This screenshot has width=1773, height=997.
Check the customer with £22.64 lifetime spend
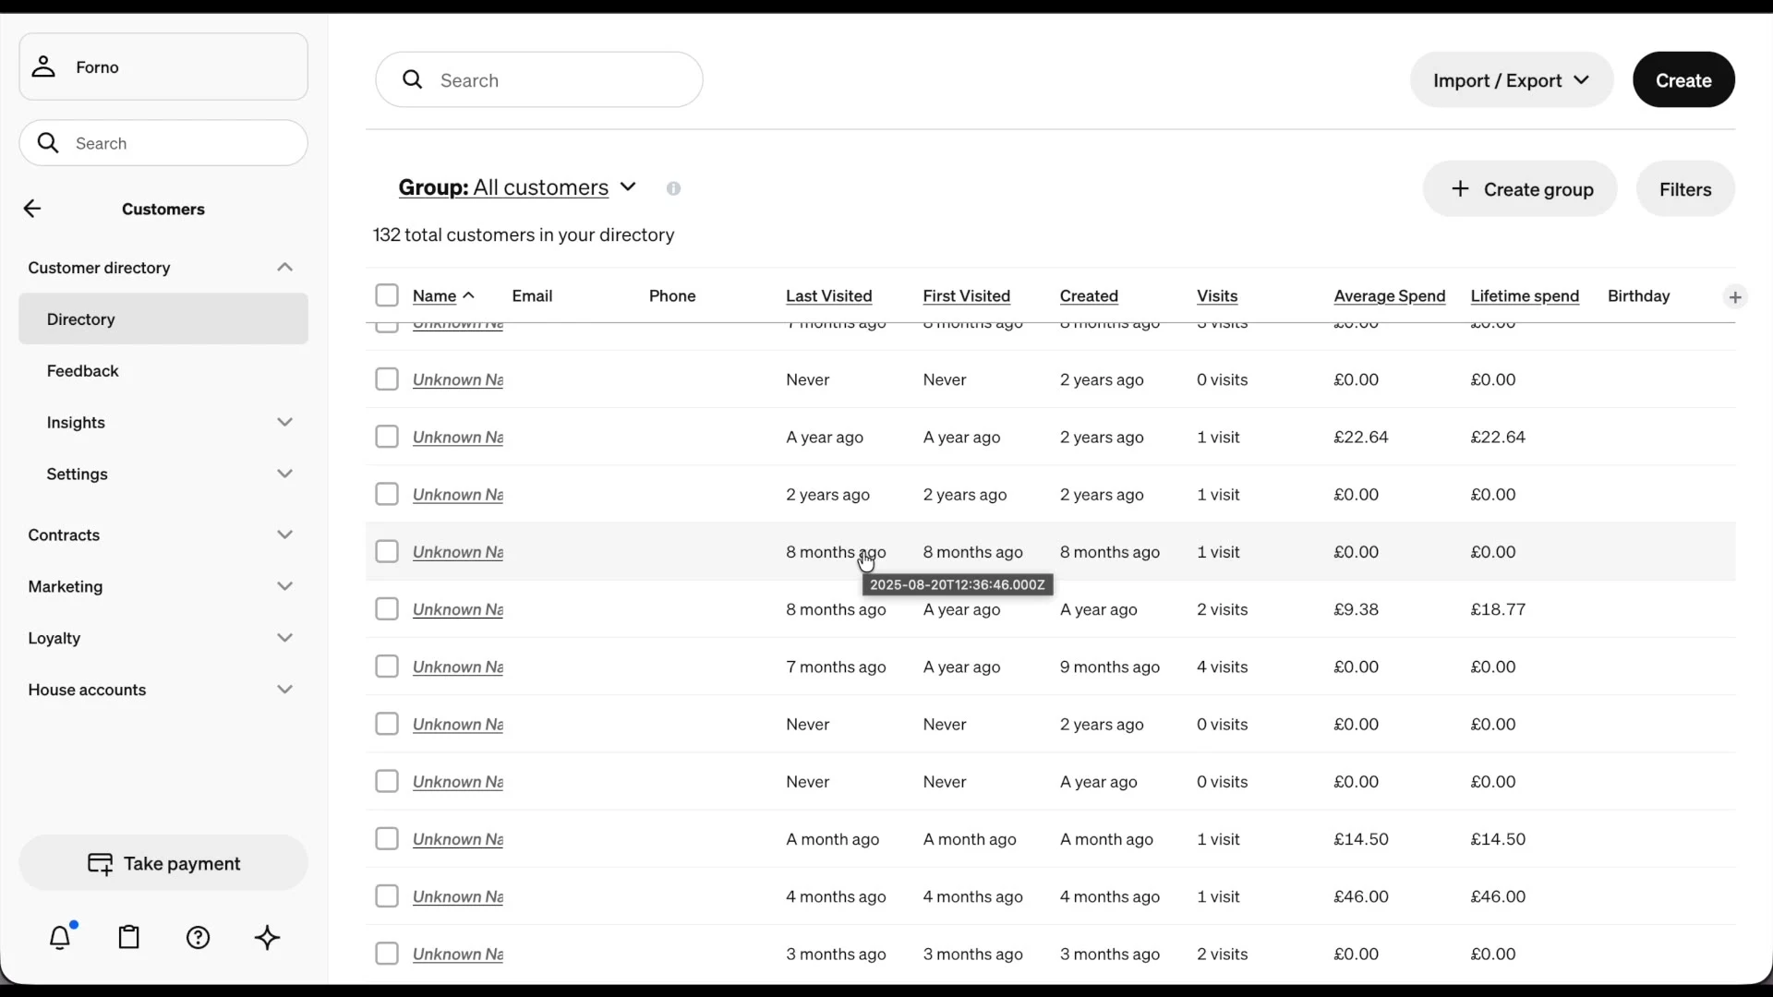coord(387,437)
